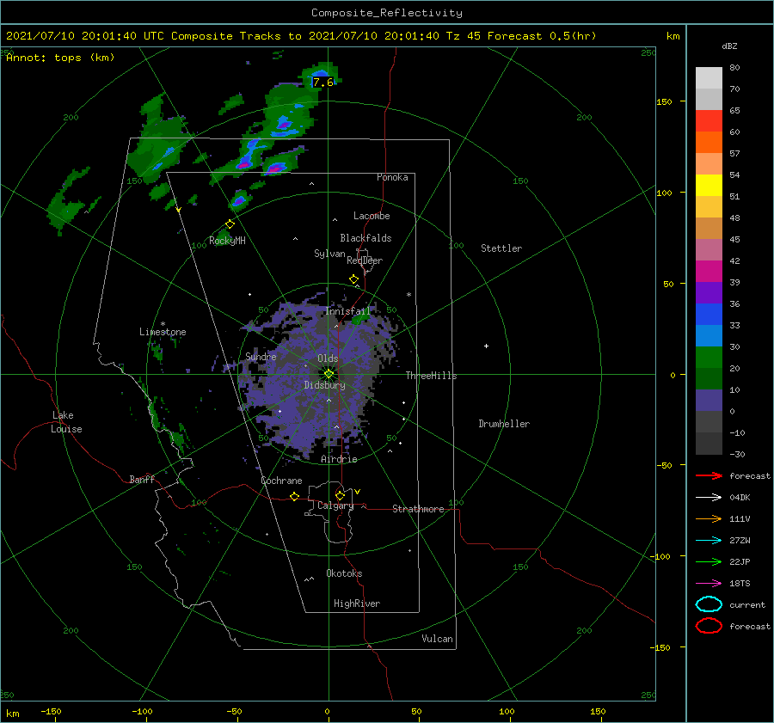This screenshot has height=723, width=774.
Task: Choose the magenta 18TS arrow legend icon
Action: [x=709, y=583]
